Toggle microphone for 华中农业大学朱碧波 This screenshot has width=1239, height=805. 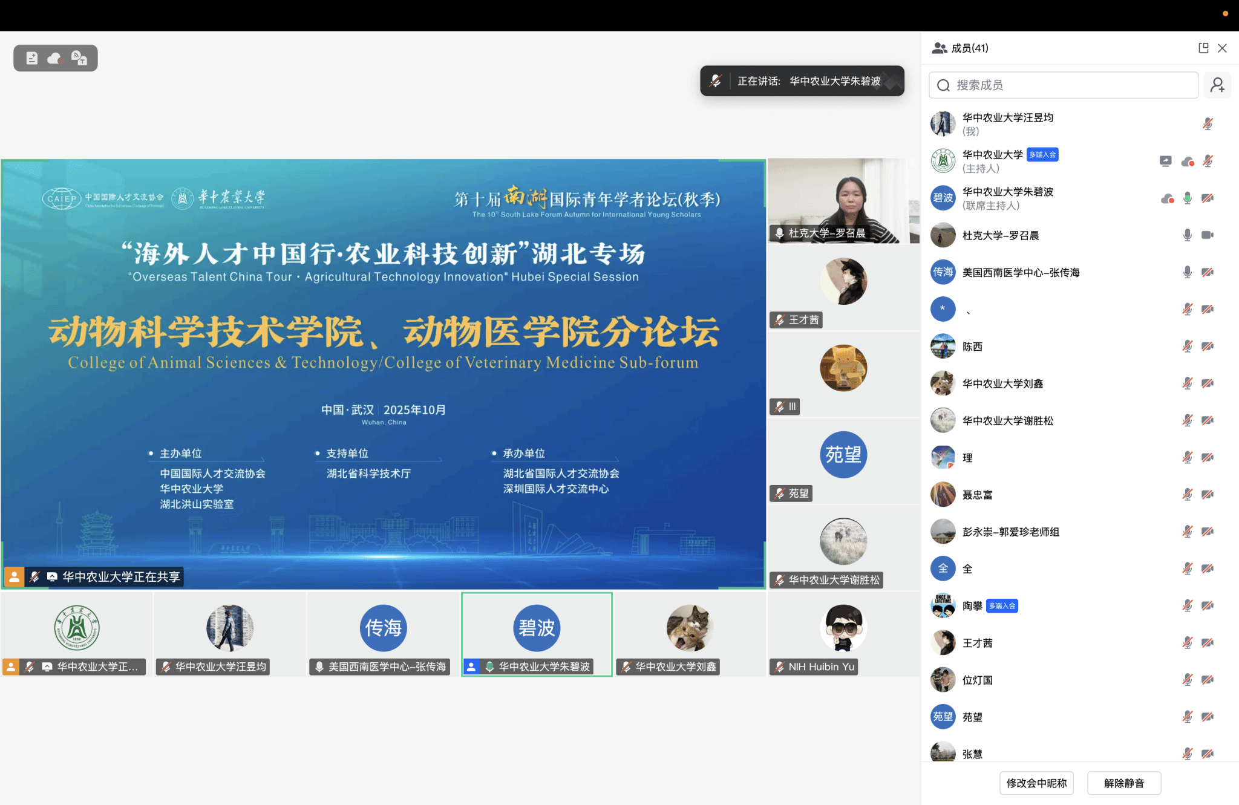1187,198
